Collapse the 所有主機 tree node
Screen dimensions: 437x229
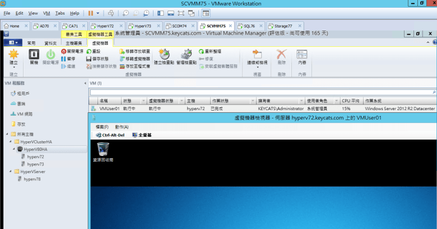click(7, 134)
